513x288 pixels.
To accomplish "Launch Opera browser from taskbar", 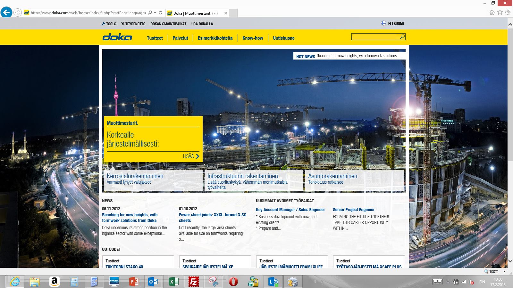I will (233, 282).
